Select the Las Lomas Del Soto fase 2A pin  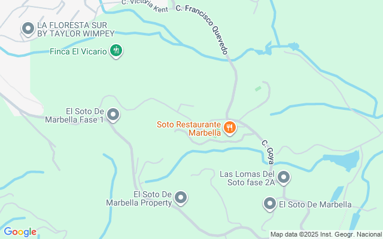coord(284,177)
